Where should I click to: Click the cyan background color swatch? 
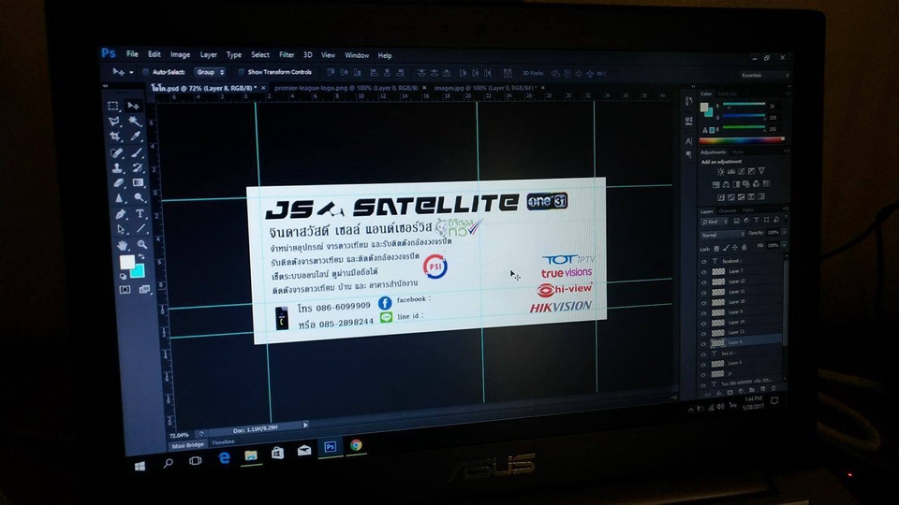[x=139, y=272]
